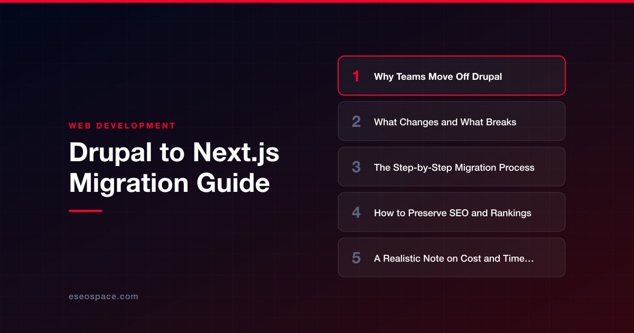
Task: Select the 'Why Teams Move Off Drupal' card
Action: [x=452, y=76]
